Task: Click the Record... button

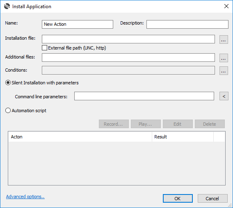Action: point(114,124)
